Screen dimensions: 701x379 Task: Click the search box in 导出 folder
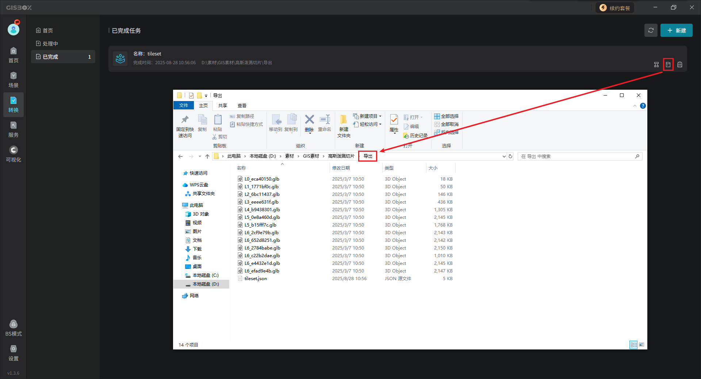tap(577, 156)
